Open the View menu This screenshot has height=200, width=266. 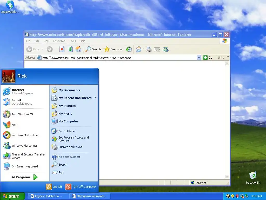(46, 41)
